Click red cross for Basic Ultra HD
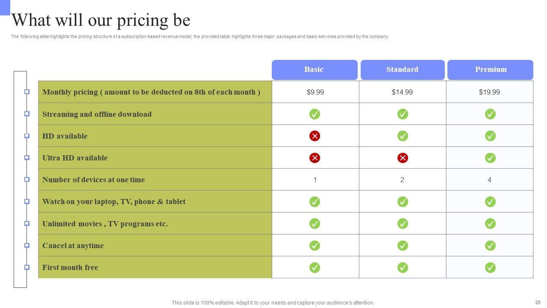This screenshot has height=308, width=547. [315, 158]
